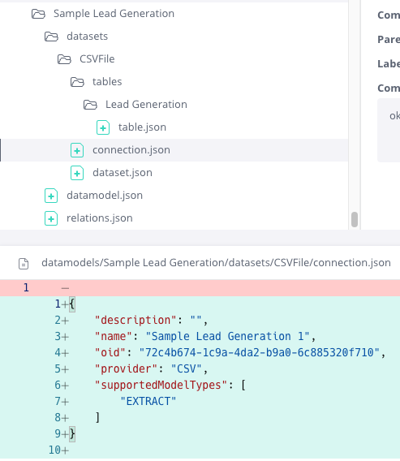Click the "EXTRACT" value in diff

[148, 401]
